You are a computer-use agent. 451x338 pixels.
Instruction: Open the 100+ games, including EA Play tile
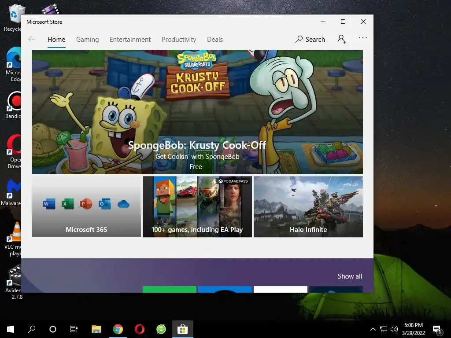tap(197, 207)
